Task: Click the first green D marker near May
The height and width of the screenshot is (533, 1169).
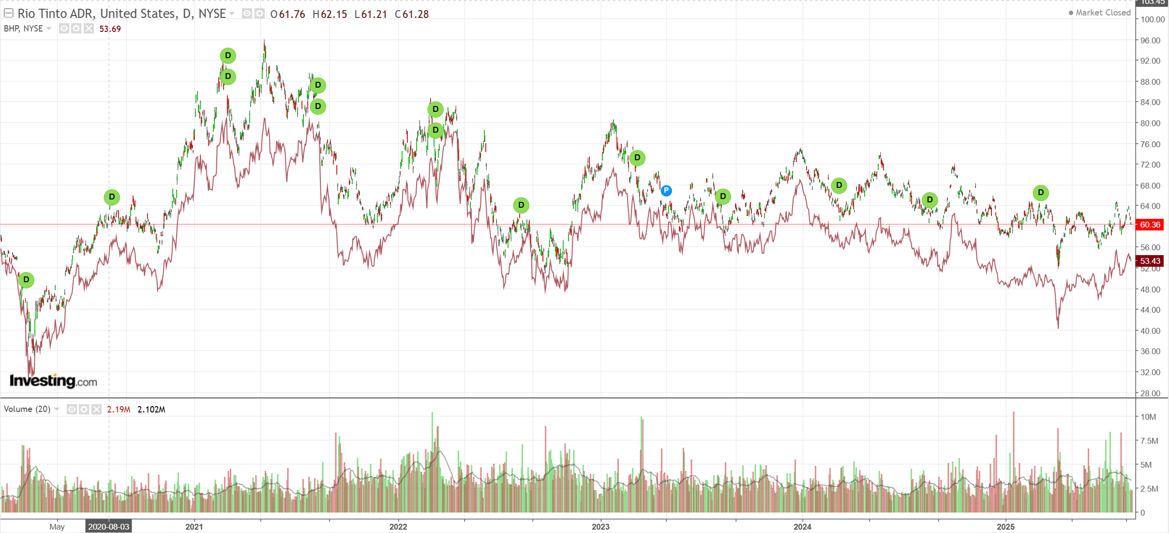Action: (26, 280)
